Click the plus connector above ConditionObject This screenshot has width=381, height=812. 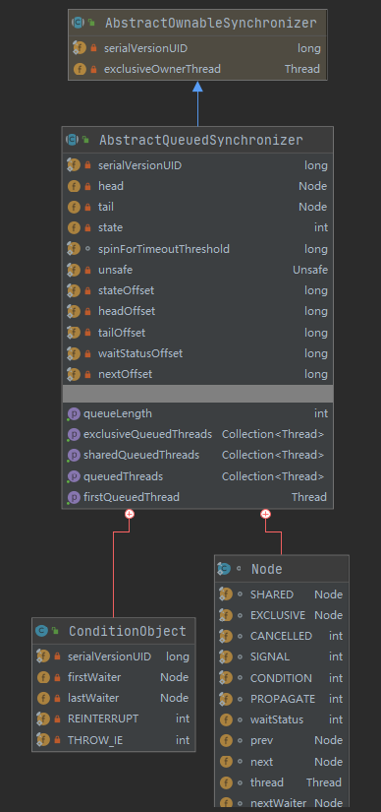pyautogui.click(x=130, y=514)
